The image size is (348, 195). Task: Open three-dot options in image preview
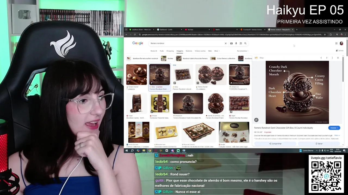pos(332,58)
